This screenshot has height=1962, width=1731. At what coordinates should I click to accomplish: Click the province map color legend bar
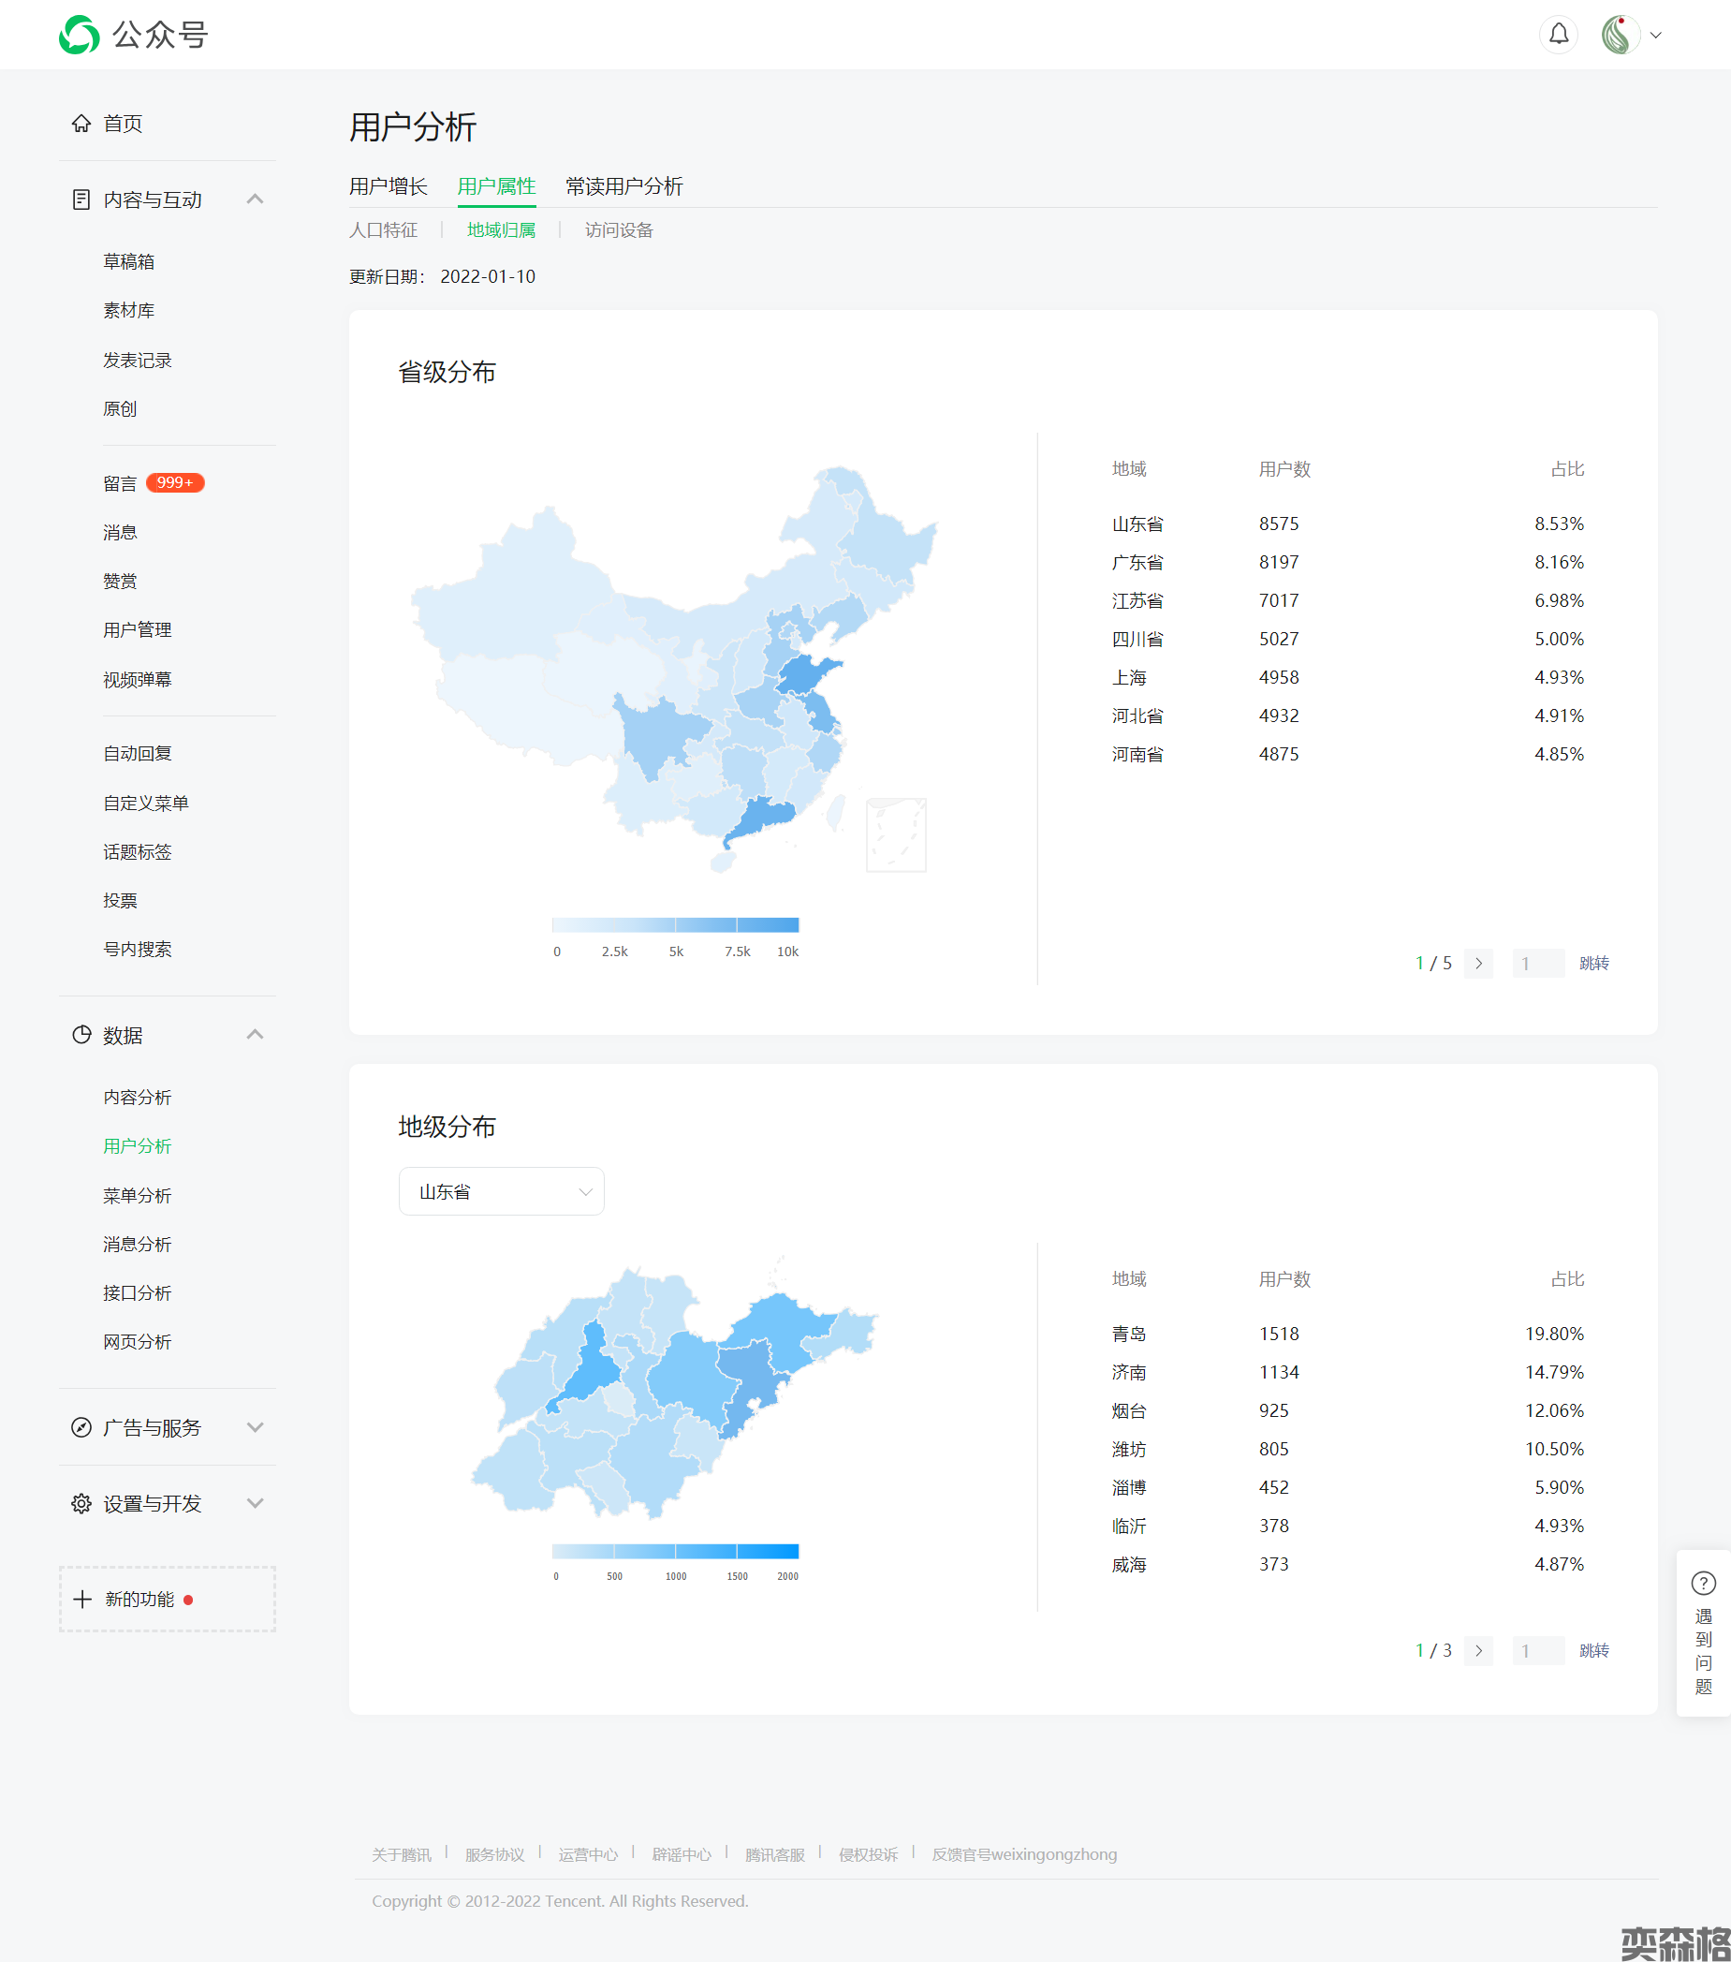coord(675,924)
